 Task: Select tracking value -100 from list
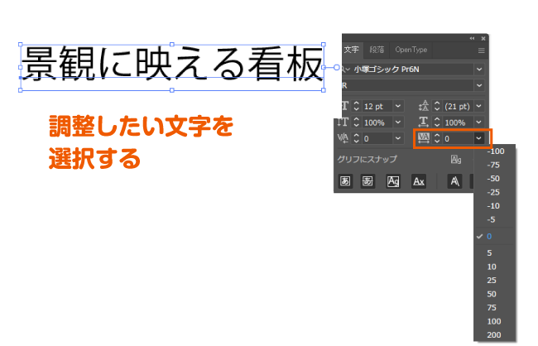point(496,151)
